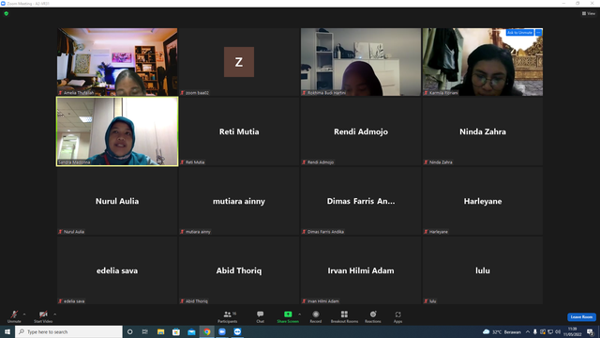Open the Mail app from the taskbar
600x338 pixels.
point(191,331)
